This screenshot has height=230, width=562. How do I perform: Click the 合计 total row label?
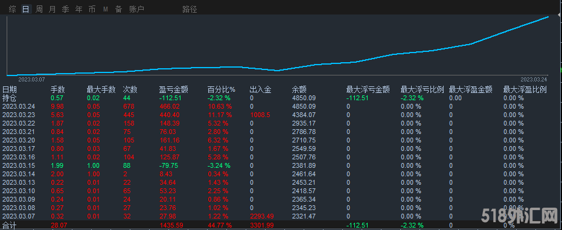(x=10, y=226)
